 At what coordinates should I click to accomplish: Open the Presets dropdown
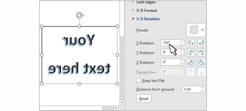point(203,30)
